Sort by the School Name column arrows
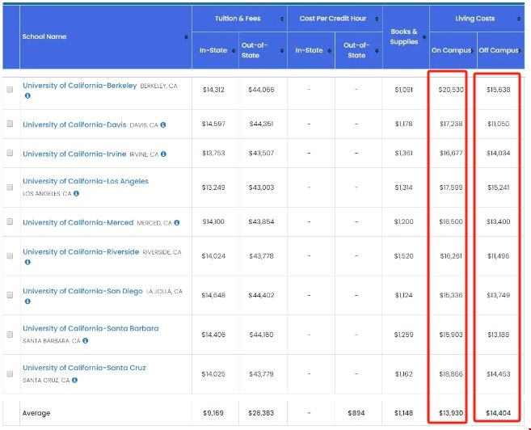Image resolution: width=531 pixels, height=430 pixels. tap(186, 37)
